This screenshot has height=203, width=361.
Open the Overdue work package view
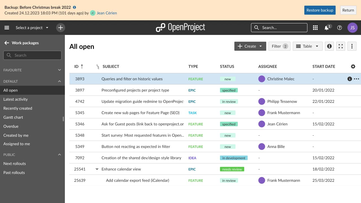(11, 126)
